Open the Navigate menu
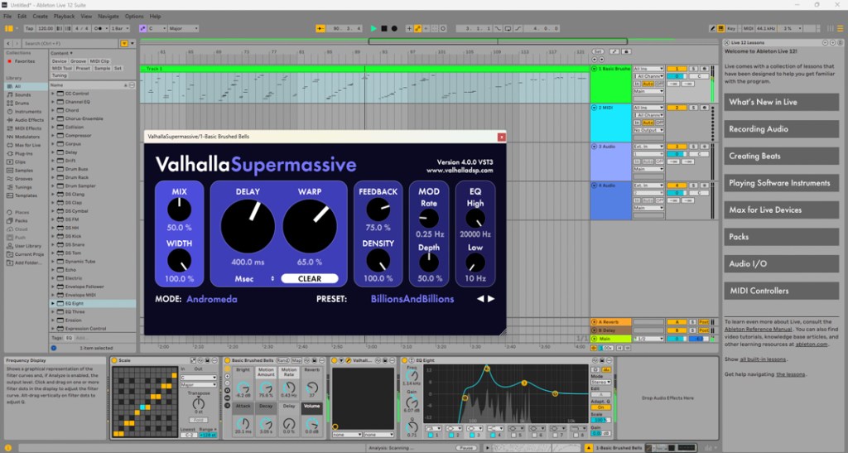Image resolution: width=848 pixels, height=453 pixels. click(x=108, y=16)
